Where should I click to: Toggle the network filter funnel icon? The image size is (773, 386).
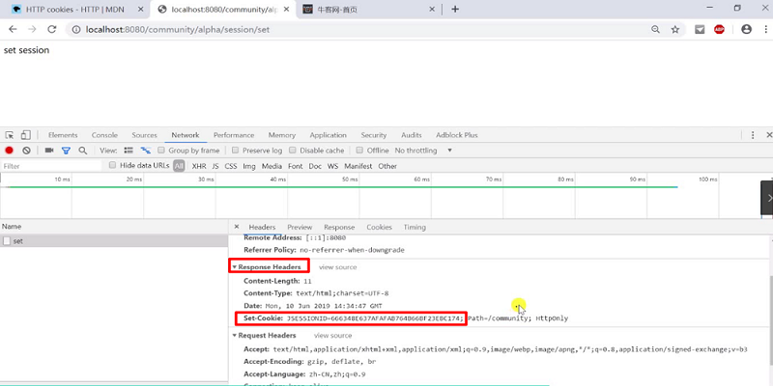tap(66, 151)
